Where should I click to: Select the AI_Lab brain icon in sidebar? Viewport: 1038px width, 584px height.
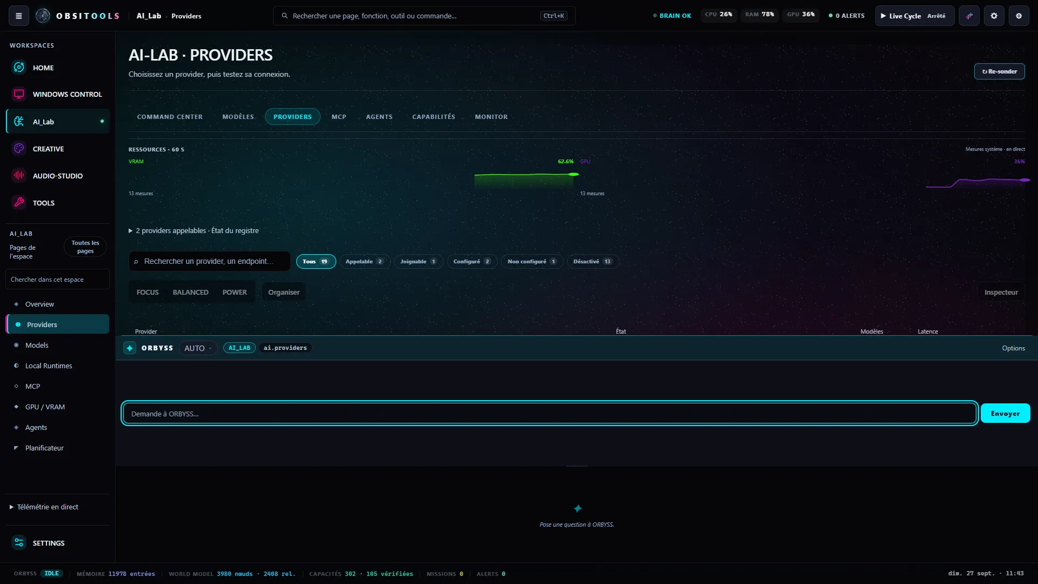pyautogui.click(x=19, y=122)
